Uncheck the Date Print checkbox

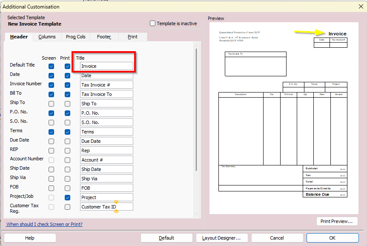tap(67, 75)
